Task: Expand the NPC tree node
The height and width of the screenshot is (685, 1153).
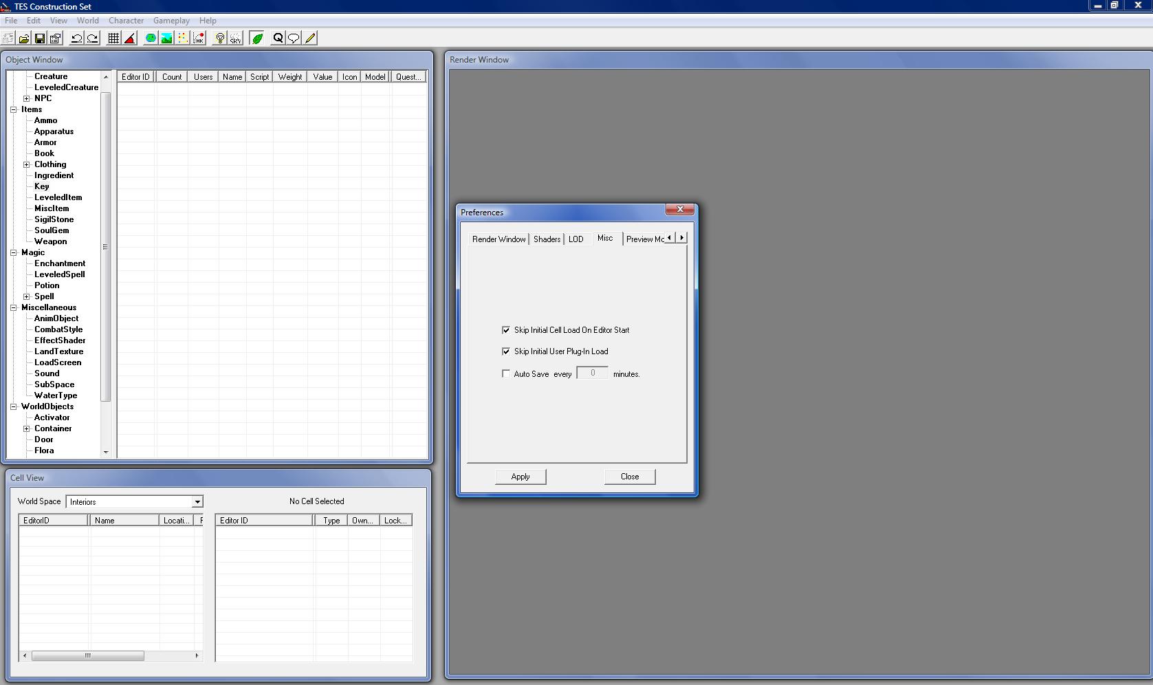Action: (27, 98)
